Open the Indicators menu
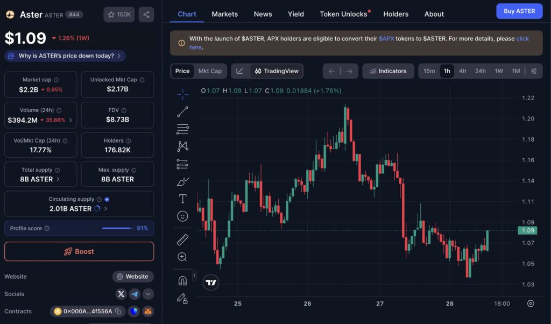Image resolution: width=551 pixels, height=324 pixels. pos(388,71)
